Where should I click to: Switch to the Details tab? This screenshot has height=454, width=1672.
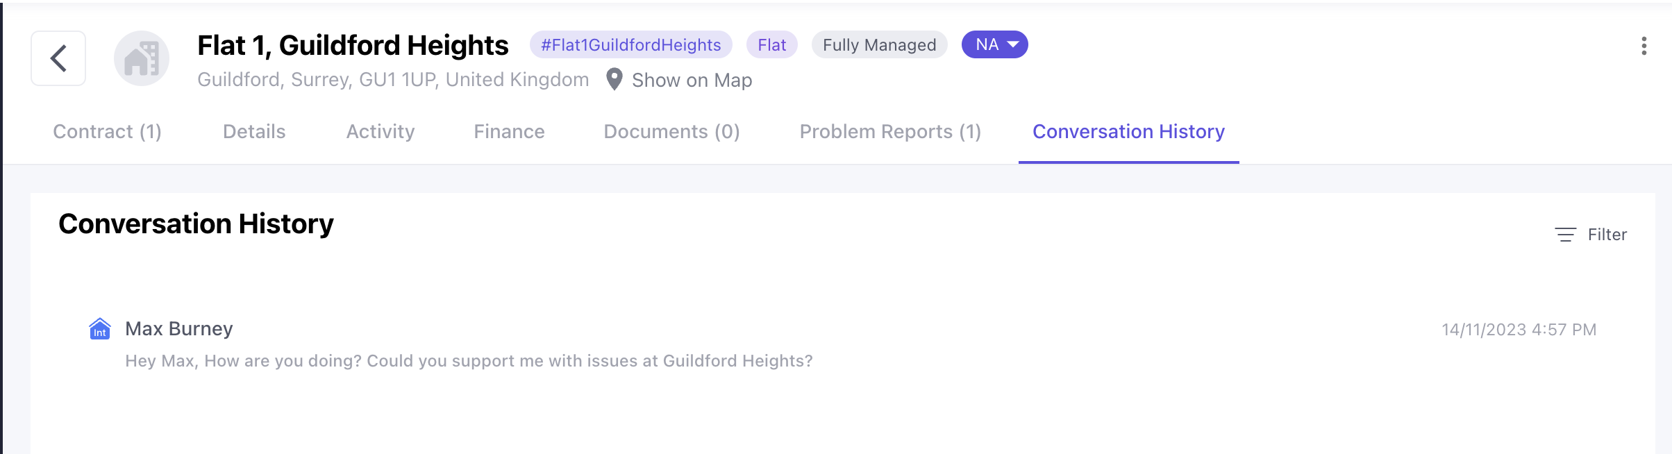pos(254,131)
